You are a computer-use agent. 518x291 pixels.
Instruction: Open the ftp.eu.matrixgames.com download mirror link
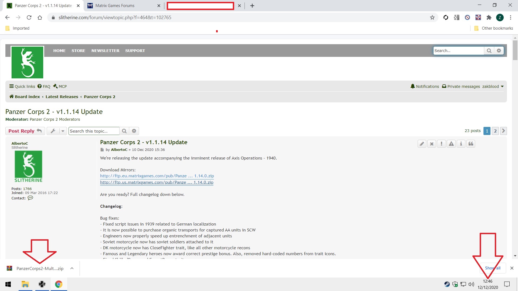point(157,176)
